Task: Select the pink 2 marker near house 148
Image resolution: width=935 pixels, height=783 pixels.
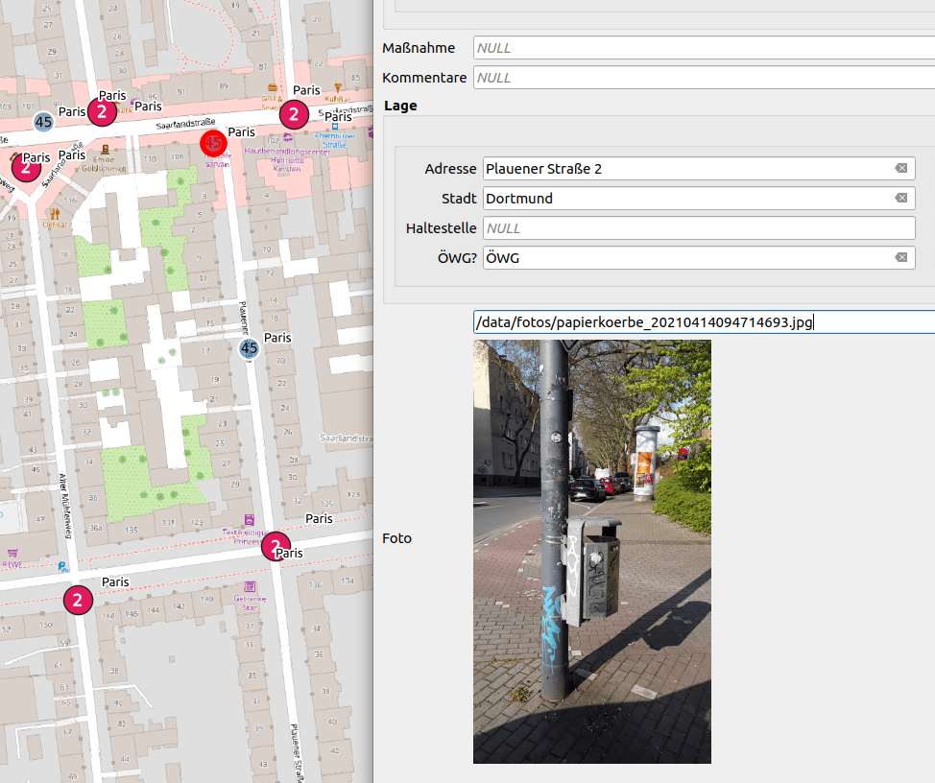Action: (78, 600)
